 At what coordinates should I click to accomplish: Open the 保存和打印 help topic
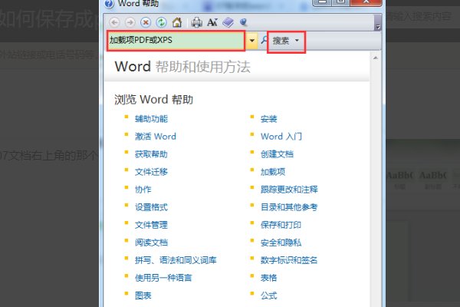[281, 225]
